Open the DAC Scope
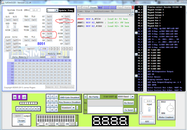187x130 pixels. coord(21,121)
